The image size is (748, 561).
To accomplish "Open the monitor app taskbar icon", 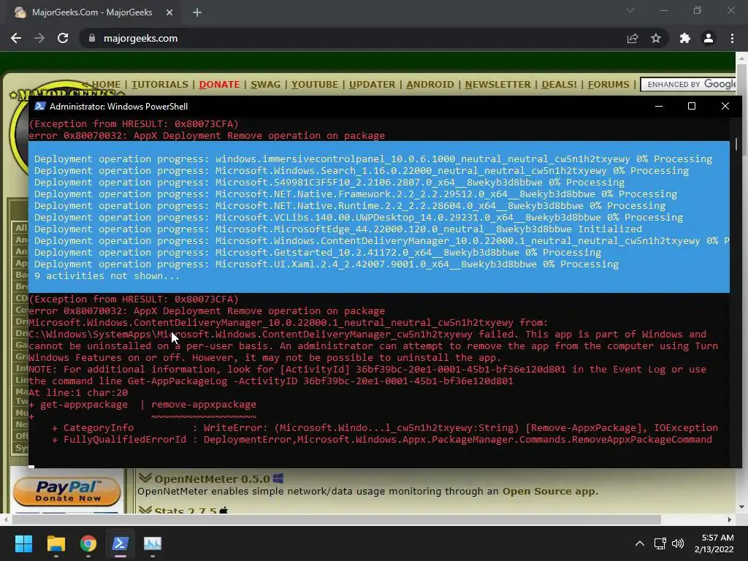I will coord(153,543).
